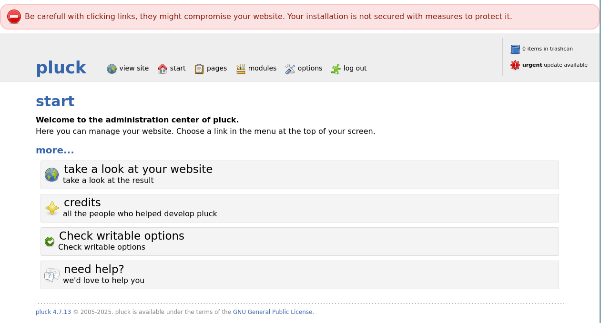
Task: Open the modules menu item
Action: coord(256,69)
